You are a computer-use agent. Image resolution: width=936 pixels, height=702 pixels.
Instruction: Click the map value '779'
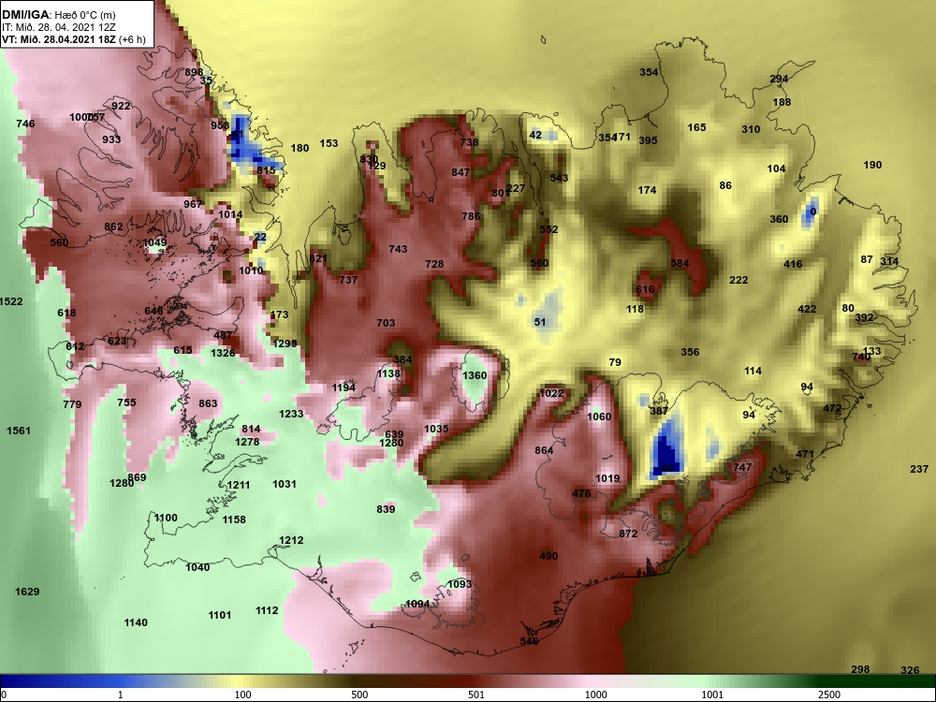[x=72, y=404]
